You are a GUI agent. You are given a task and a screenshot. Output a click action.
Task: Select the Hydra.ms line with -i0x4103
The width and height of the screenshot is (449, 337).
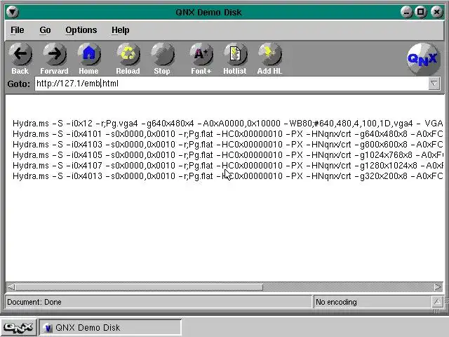click(x=227, y=145)
